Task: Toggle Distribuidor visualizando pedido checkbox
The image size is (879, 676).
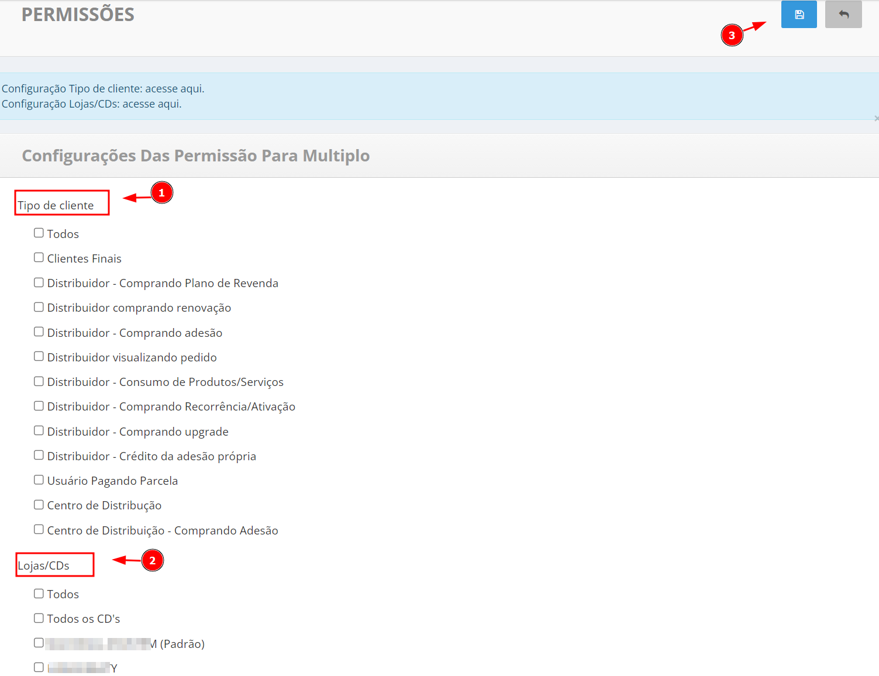Action: pyautogui.click(x=39, y=356)
